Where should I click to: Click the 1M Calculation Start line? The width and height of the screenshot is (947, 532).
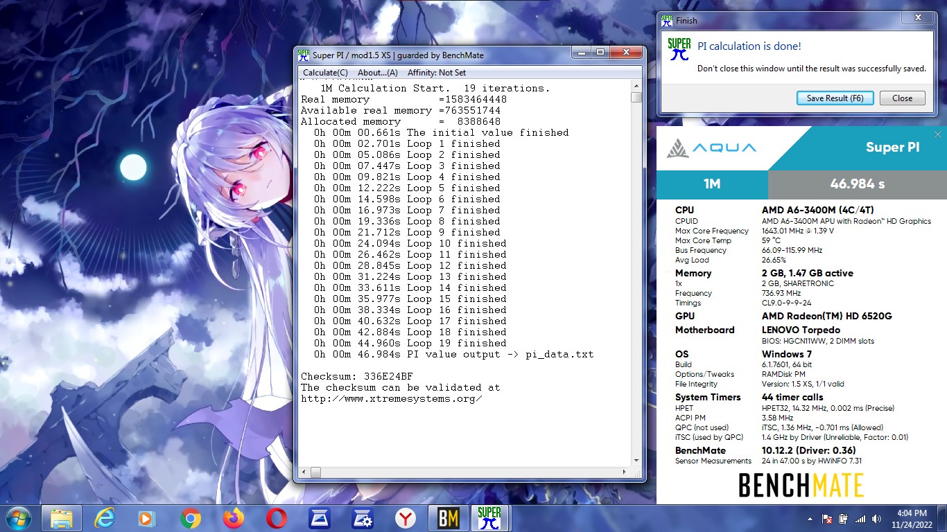pyautogui.click(x=435, y=88)
